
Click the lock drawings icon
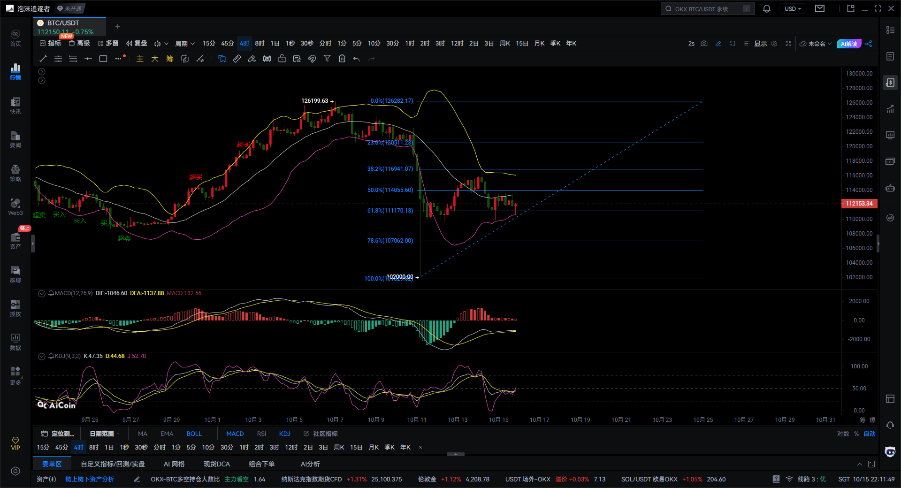[282, 59]
